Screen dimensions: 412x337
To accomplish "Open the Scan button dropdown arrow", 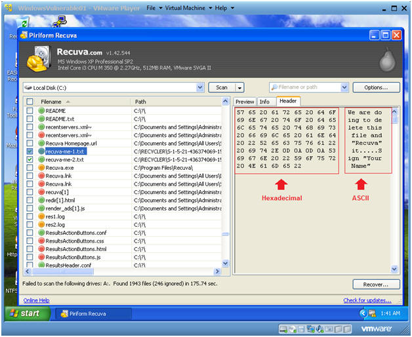I will (x=239, y=88).
